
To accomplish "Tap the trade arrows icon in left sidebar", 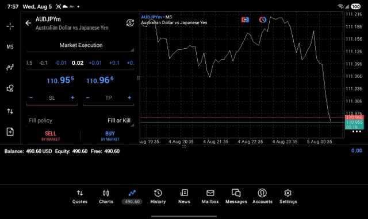I will click(10, 111).
